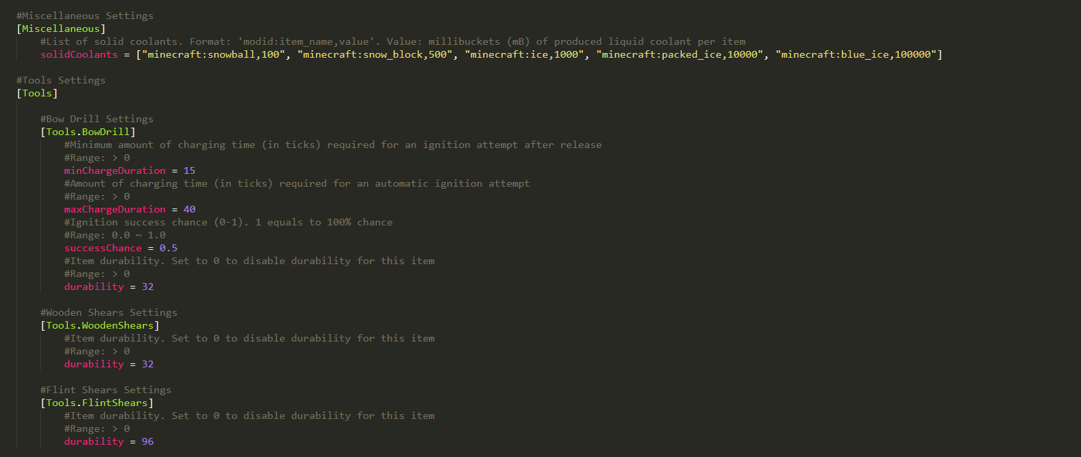Place cursor on the minChargeDuration key
The width and height of the screenshot is (1081, 457).
(115, 170)
